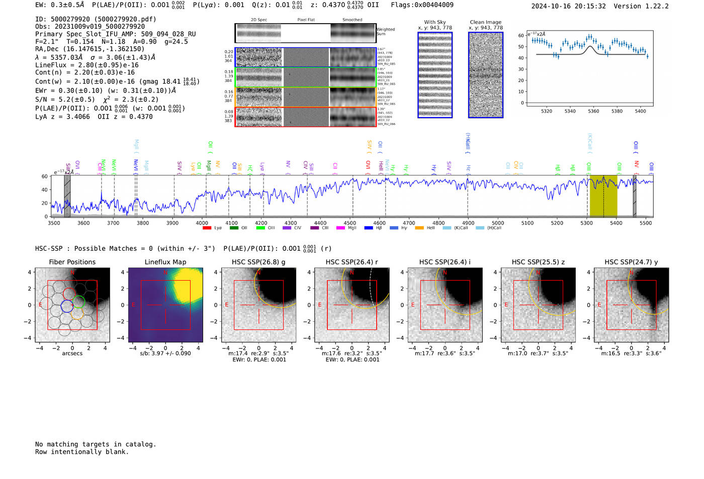Screen dimensions: 704x479
Task: Click the 'RA,Dec (16.147615,-1.362150)' text
Action: click(90, 49)
